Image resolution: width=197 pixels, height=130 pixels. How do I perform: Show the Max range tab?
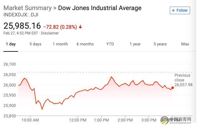185,44
